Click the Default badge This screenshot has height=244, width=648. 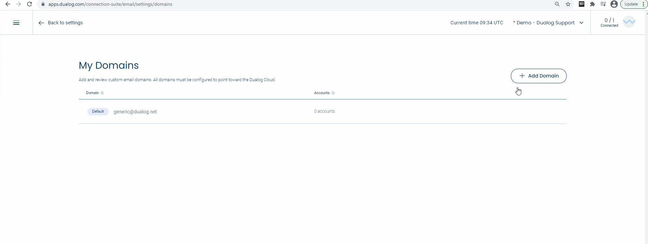[98, 111]
